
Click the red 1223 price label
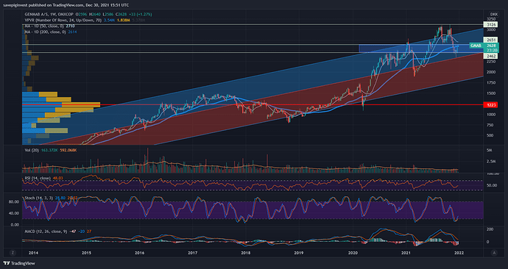click(x=490, y=105)
